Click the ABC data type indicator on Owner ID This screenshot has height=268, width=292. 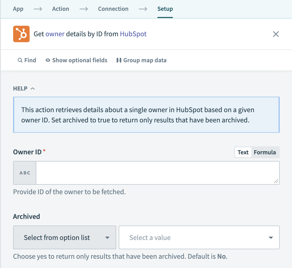pos(24,173)
